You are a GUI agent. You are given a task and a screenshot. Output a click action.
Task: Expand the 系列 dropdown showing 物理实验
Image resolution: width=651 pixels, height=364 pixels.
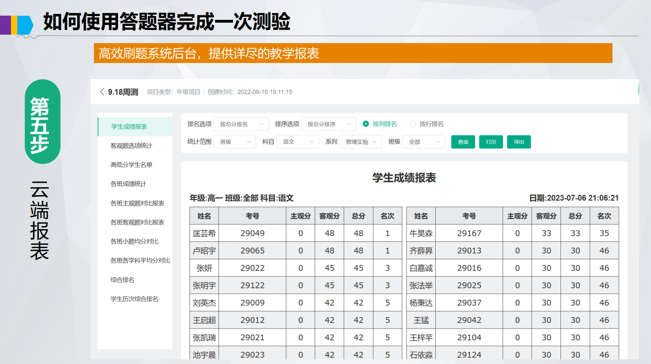(x=361, y=142)
